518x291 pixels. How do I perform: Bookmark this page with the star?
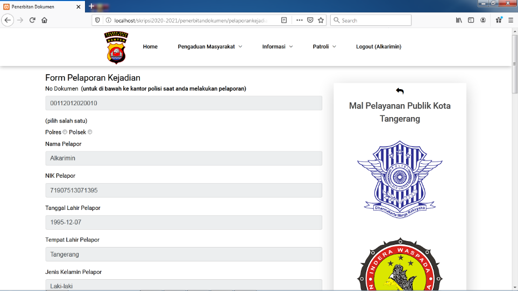(x=321, y=20)
